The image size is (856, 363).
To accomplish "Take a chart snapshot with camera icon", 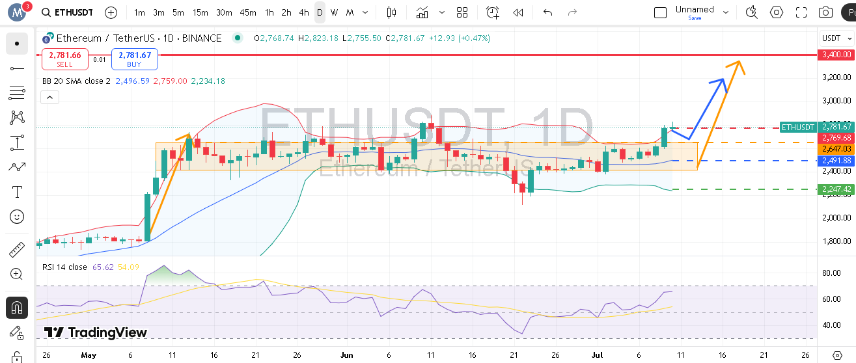I will point(826,12).
